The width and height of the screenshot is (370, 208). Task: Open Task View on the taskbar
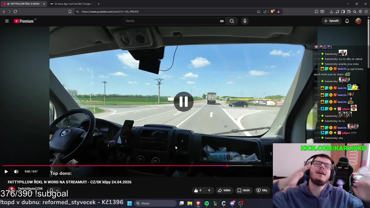181,203
